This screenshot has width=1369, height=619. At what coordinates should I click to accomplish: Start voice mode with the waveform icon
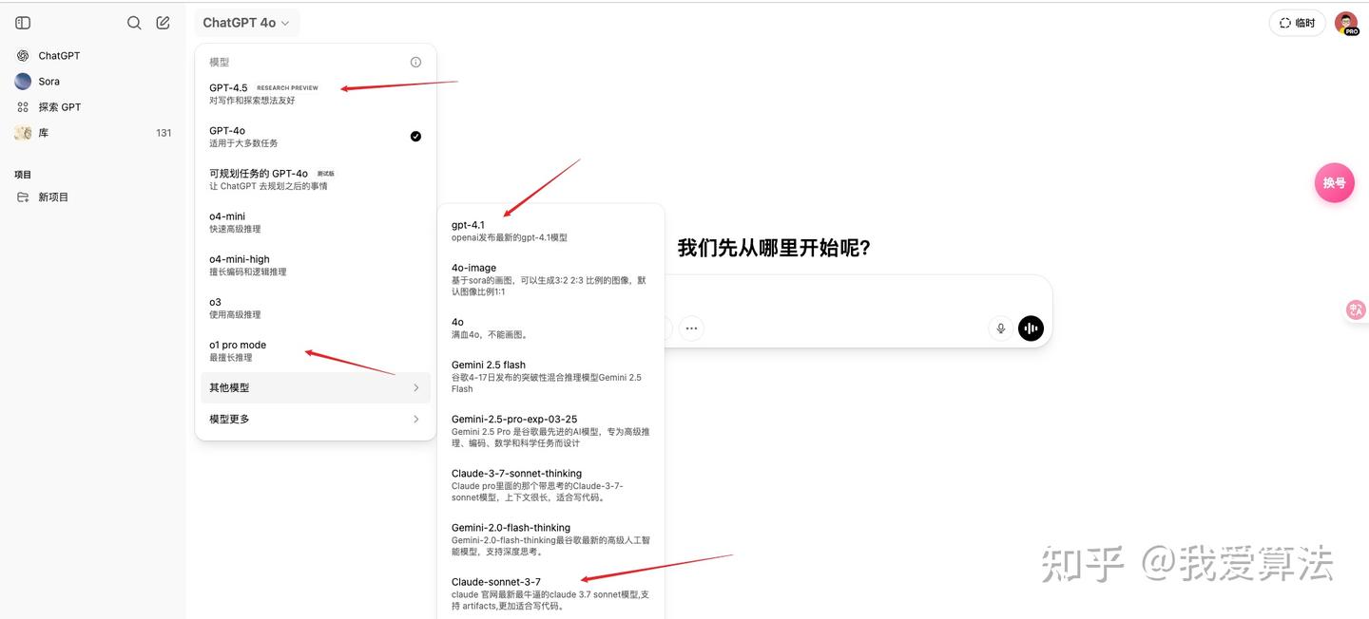coord(1031,328)
